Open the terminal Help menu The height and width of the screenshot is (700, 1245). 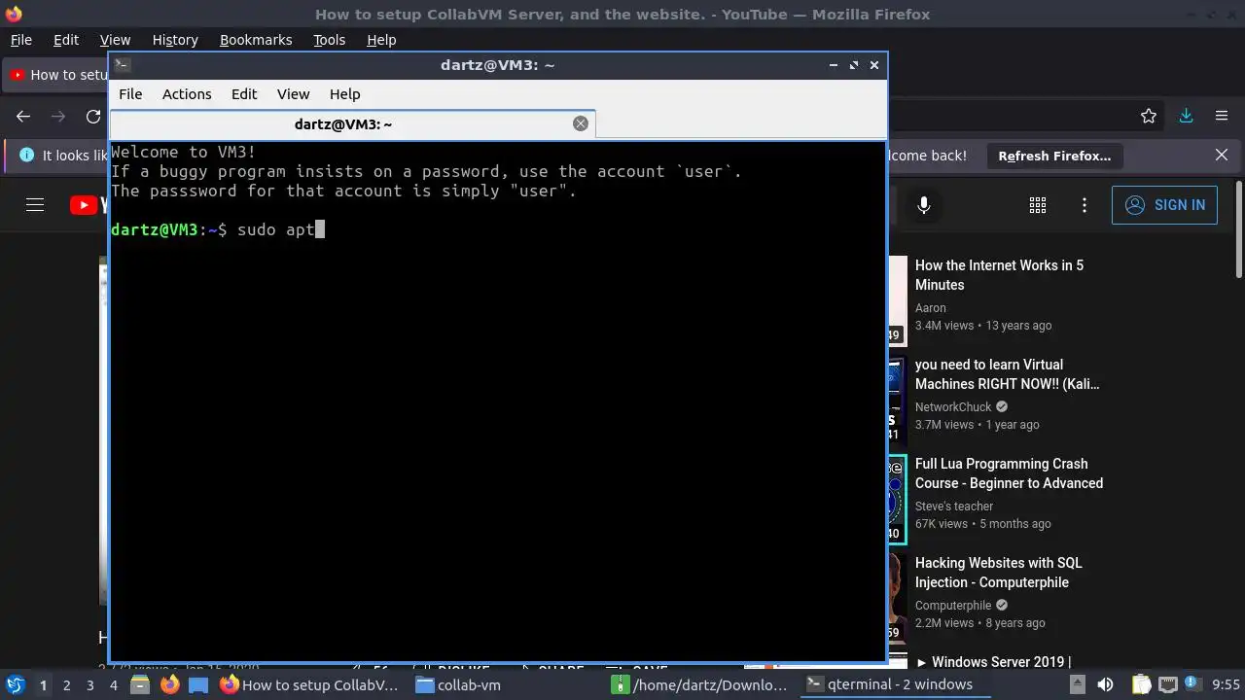pyautogui.click(x=344, y=94)
